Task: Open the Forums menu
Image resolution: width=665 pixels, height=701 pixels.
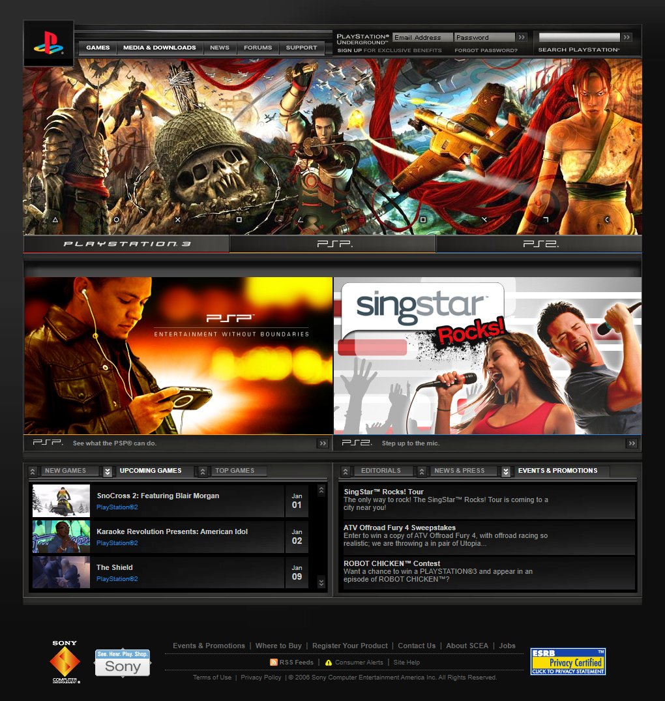Action: pos(258,48)
